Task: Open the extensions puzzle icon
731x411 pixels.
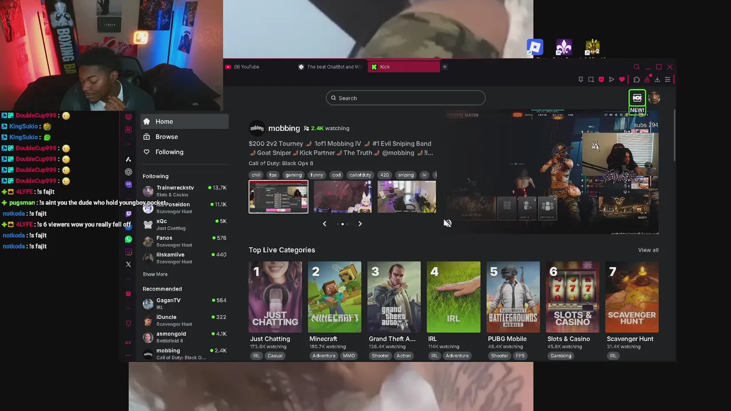Action: click(637, 79)
